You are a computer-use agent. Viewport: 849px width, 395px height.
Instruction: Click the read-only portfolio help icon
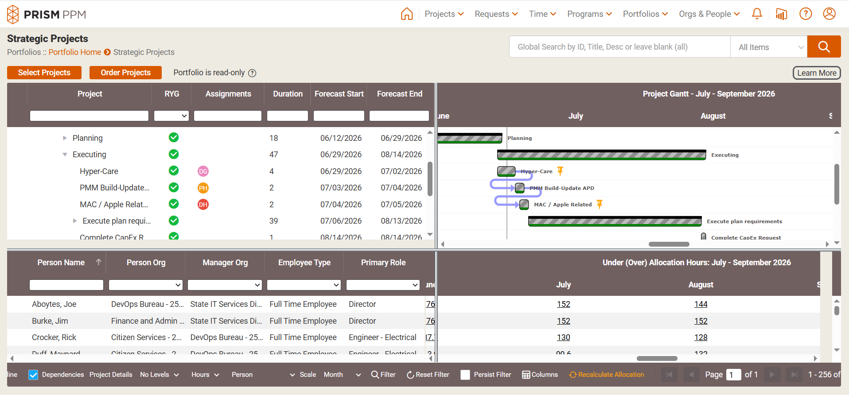click(x=252, y=73)
